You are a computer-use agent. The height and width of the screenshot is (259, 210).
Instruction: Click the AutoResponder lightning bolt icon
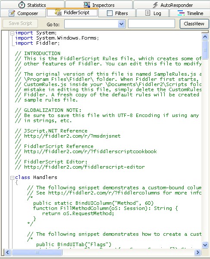coord(155,5)
